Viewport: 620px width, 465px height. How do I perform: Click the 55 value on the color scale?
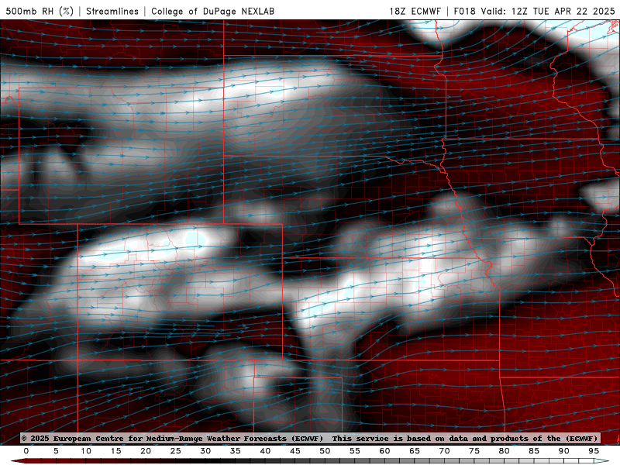coord(355,451)
